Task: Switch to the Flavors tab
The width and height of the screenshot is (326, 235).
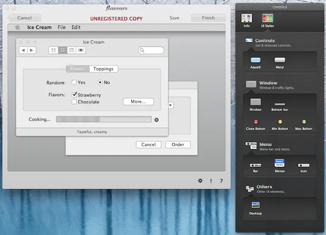Action: pyautogui.click(x=78, y=69)
